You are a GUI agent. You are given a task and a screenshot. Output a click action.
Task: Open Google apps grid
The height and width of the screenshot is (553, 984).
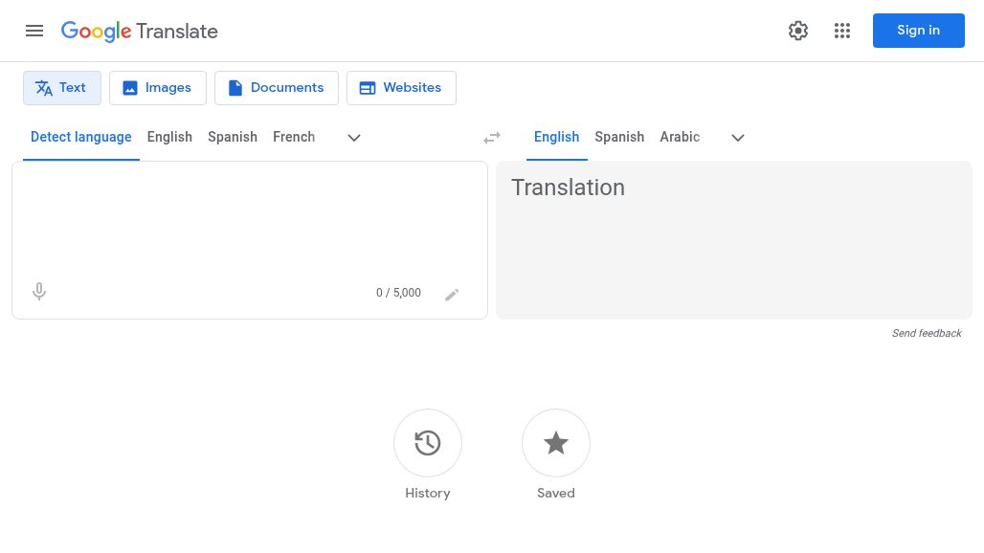(x=842, y=31)
